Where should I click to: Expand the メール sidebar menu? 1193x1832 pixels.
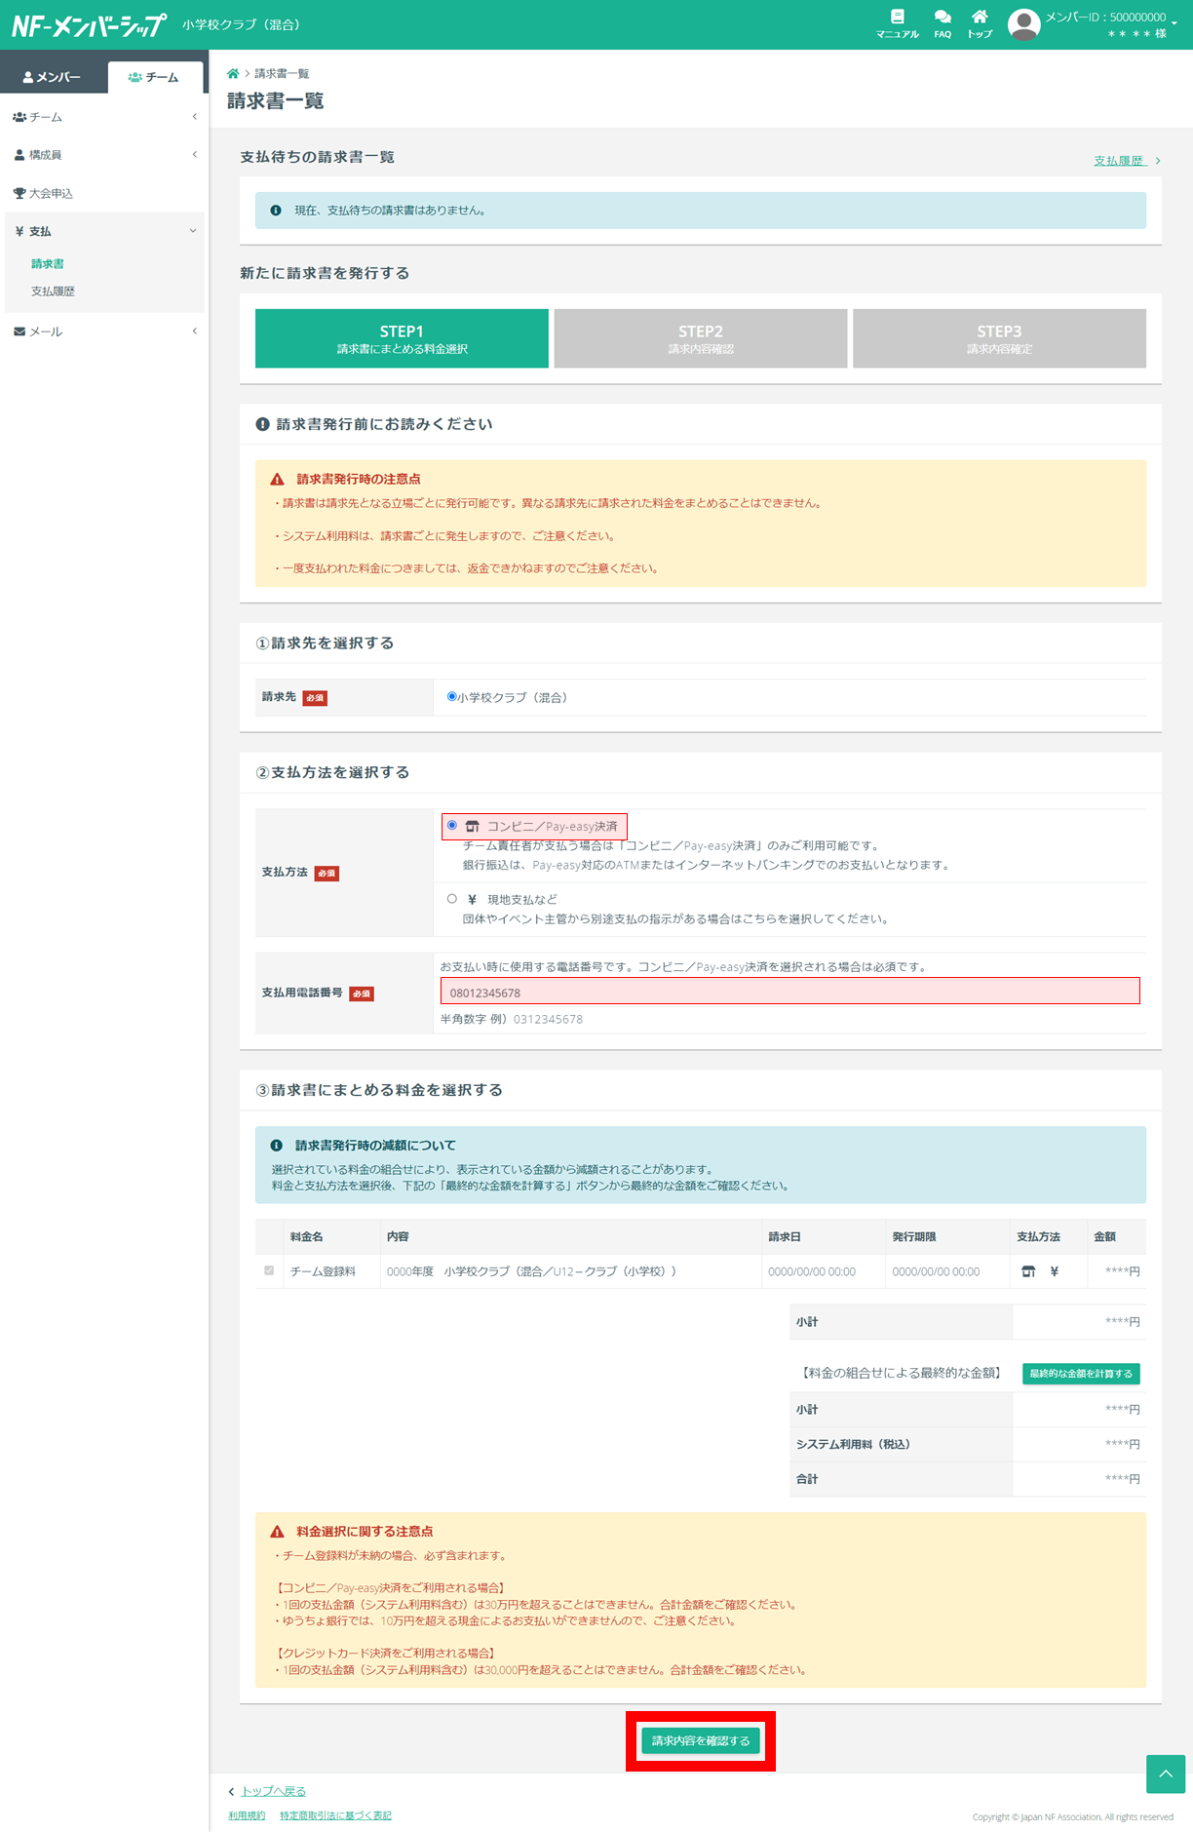103,331
